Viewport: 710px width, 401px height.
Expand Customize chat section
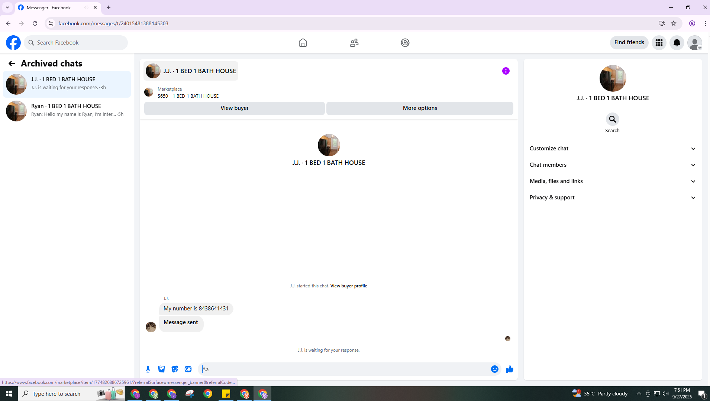(613, 149)
